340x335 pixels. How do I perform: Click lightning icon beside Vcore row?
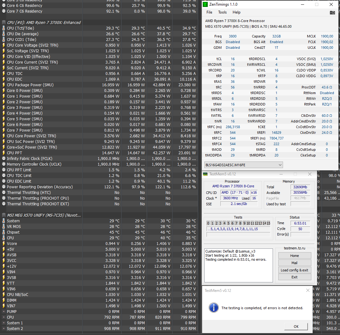[4, 243]
